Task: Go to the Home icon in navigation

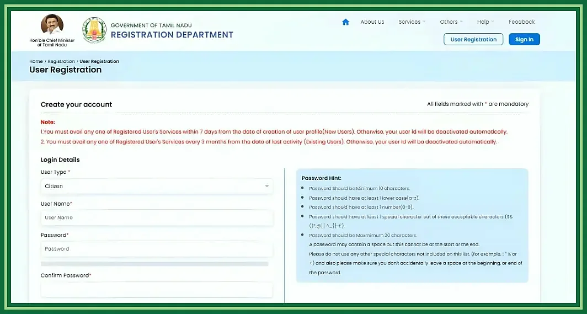Action: click(345, 22)
